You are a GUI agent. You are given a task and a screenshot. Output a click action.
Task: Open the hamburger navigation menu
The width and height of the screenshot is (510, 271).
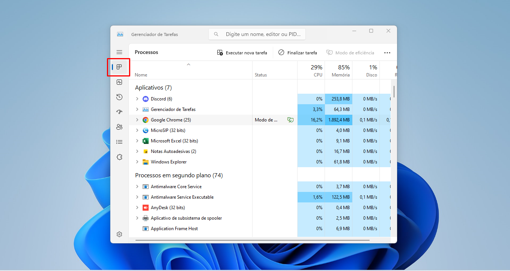click(x=119, y=52)
